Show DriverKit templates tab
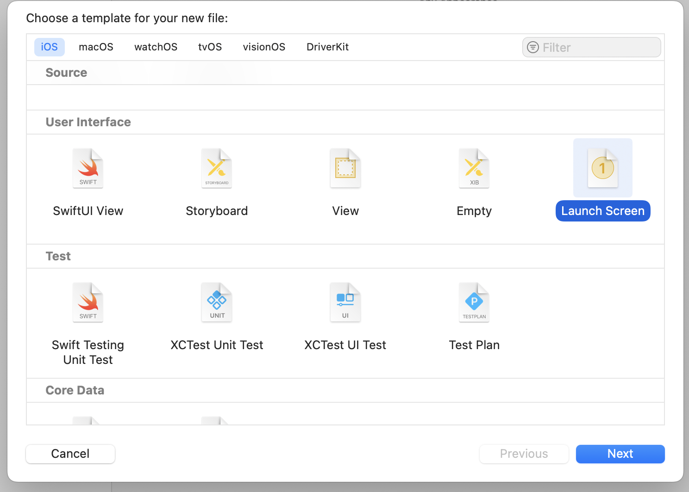Viewport: 689px width, 492px height. 328,47
